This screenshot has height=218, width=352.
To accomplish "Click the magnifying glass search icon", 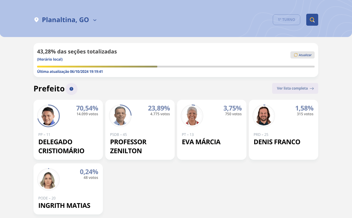I will point(312,20).
